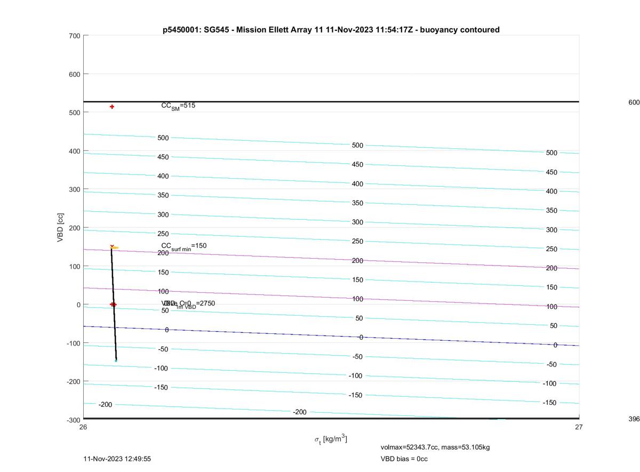Image resolution: width=640 pixels, height=472 pixels.
Task: Click the cyan dot ending the black profile
Action: pos(116,361)
